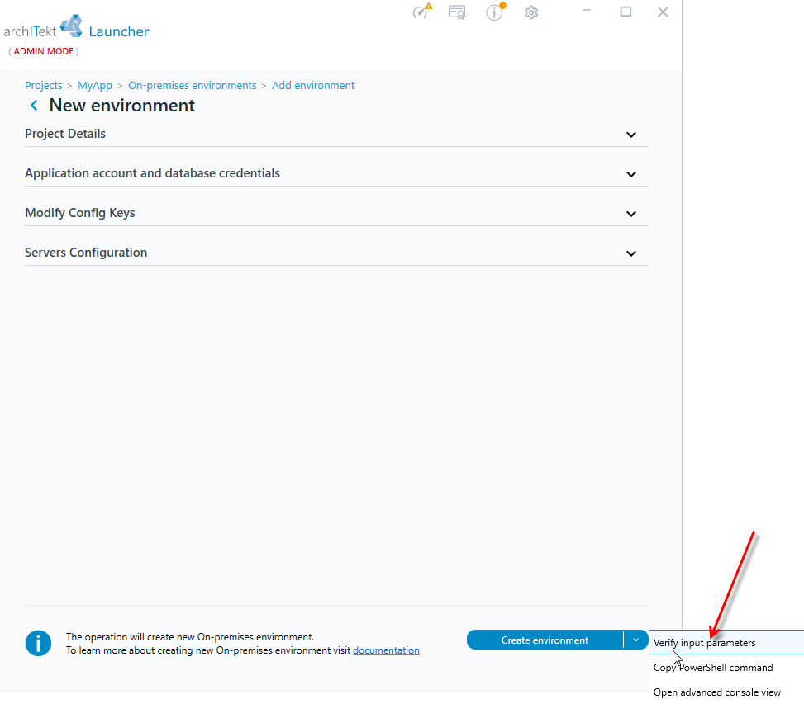
Task: Click the blue info circle icon
Action: (x=38, y=643)
